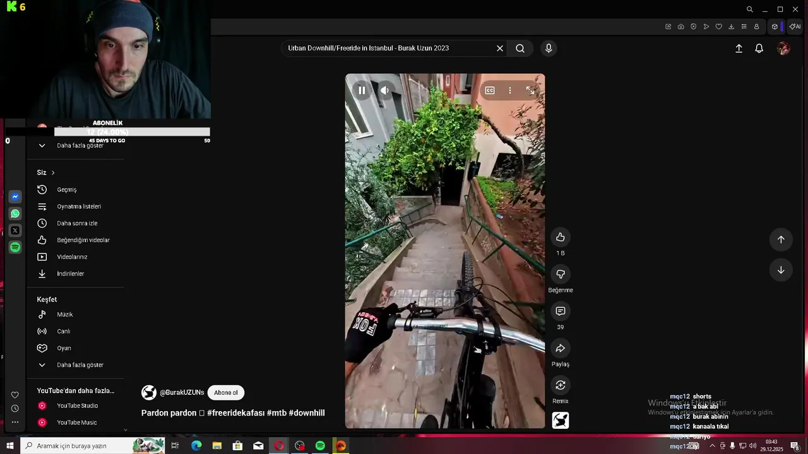Open the @BurakUZUNs channel link
Image resolution: width=808 pixels, height=454 pixels.
point(182,393)
